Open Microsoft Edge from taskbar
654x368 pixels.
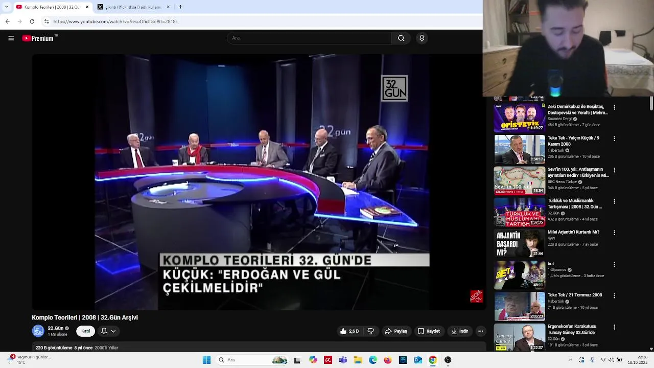[373, 360]
